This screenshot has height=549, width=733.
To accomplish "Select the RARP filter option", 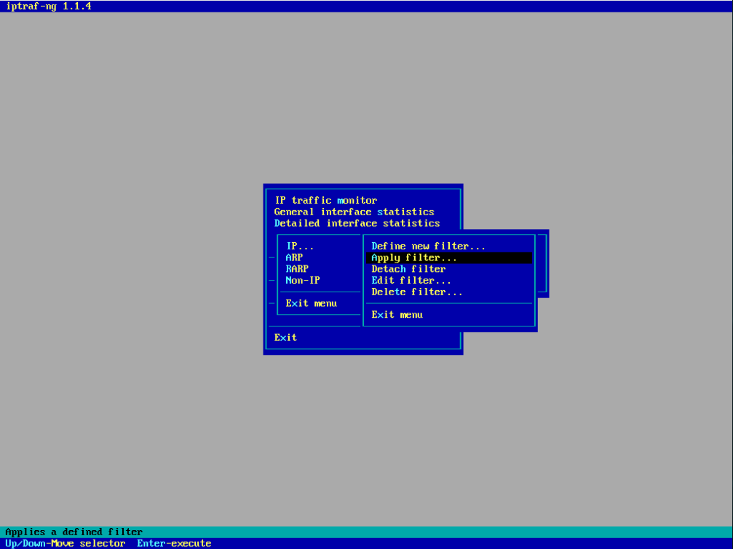I will pyautogui.click(x=297, y=269).
